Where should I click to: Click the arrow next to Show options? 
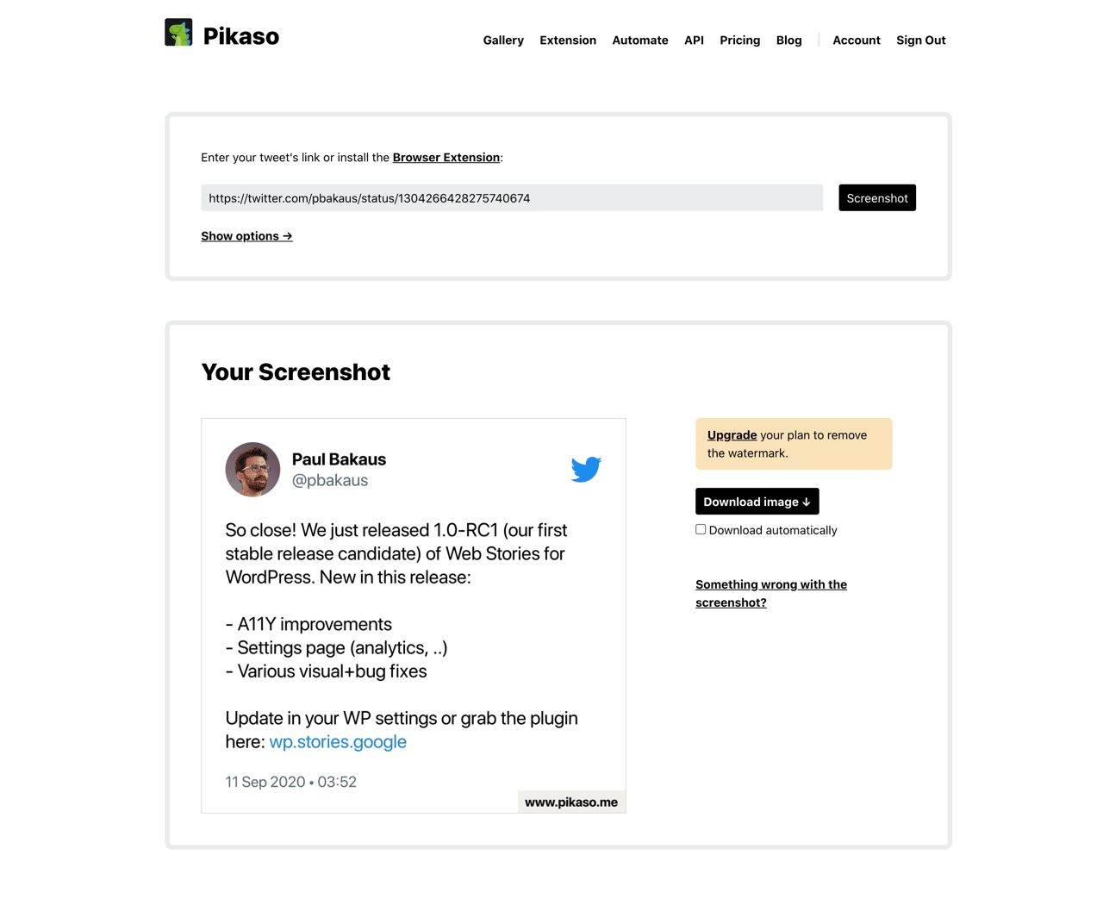pyautogui.click(x=286, y=235)
